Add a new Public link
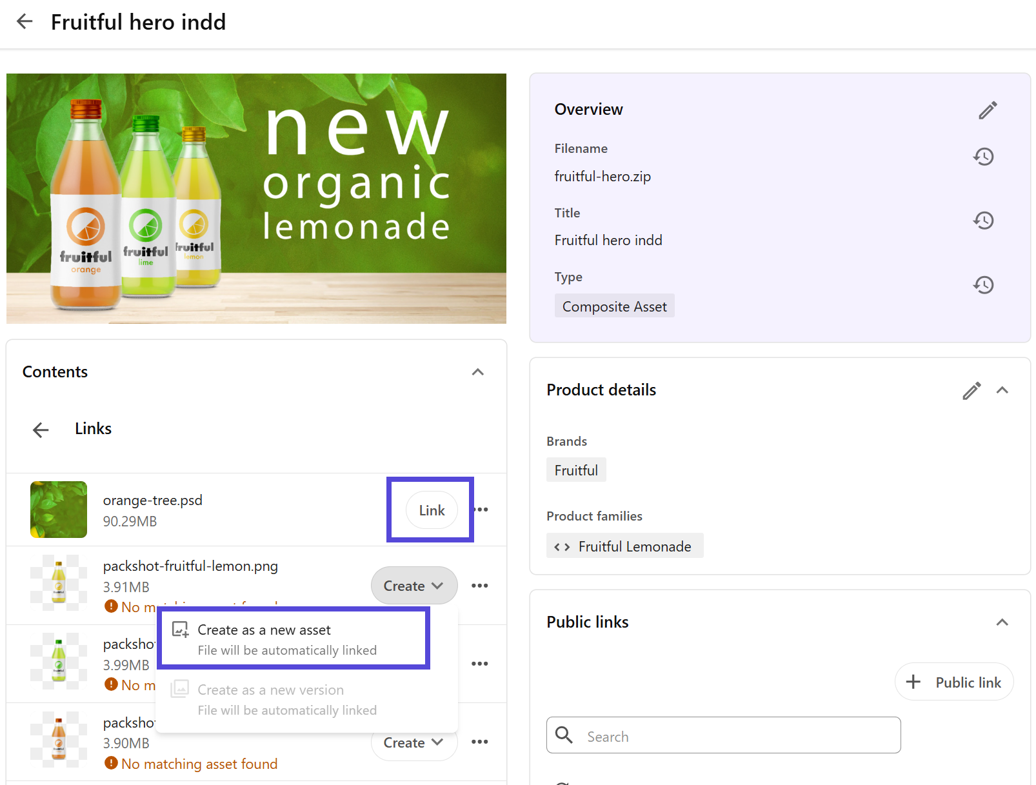Viewport: 1036px width, 785px height. coord(954,682)
